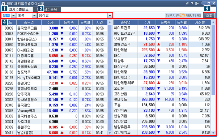The width and height of the screenshot is (217, 137).
Task: Click the Reuters logo
Action: click(x=191, y=15)
